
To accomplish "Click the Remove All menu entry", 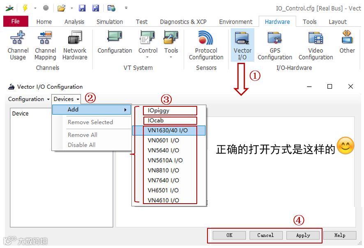I will 83,135.
